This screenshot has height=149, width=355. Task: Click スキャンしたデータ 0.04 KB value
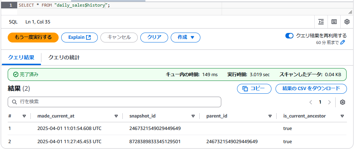333,75
